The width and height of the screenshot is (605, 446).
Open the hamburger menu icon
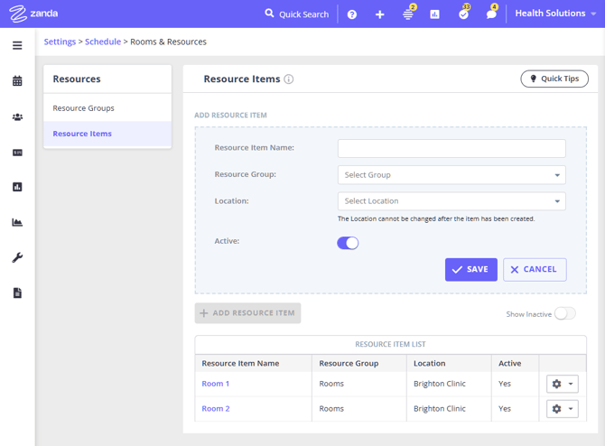coord(17,45)
